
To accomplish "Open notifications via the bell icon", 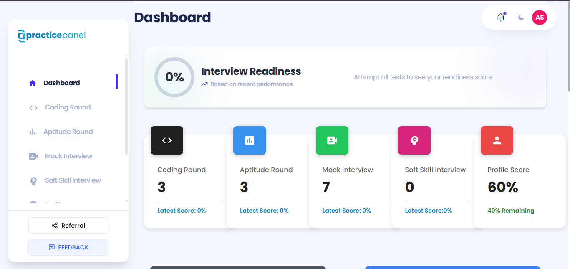I will pyautogui.click(x=500, y=18).
